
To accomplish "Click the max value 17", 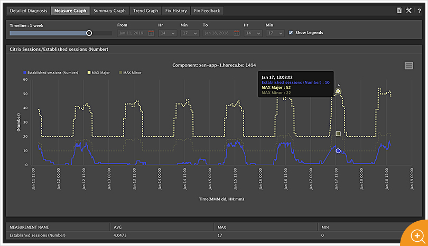I will 220,235.
